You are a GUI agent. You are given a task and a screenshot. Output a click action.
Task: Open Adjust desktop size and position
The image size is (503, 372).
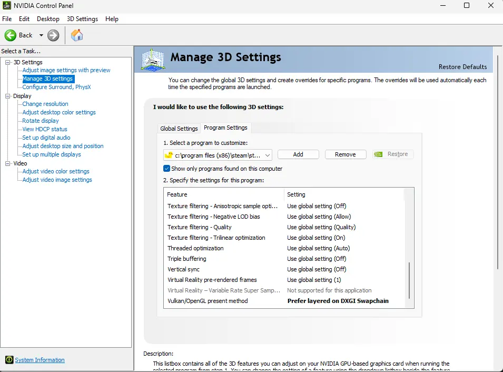tap(63, 146)
